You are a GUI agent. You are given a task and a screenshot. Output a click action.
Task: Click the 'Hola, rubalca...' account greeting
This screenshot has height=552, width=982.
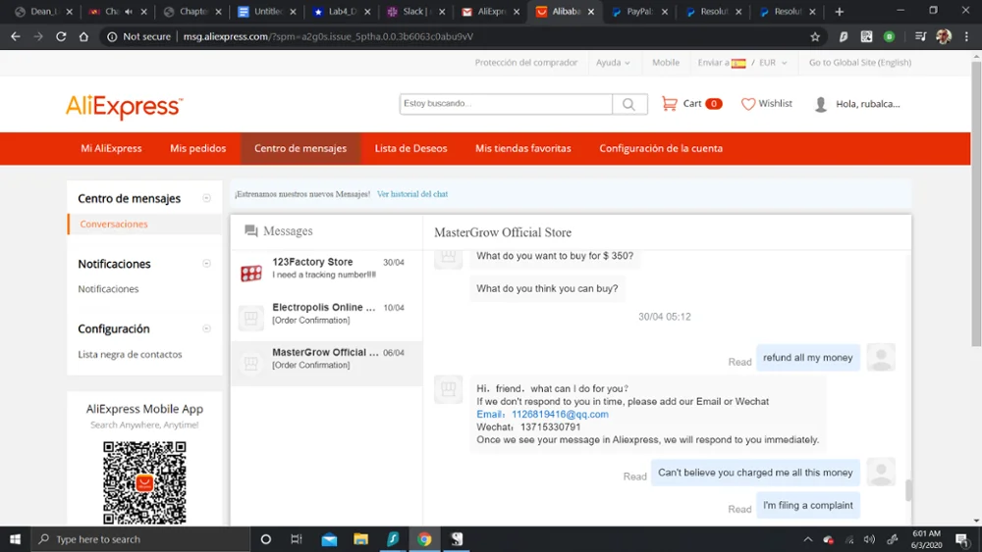[867, 104]
